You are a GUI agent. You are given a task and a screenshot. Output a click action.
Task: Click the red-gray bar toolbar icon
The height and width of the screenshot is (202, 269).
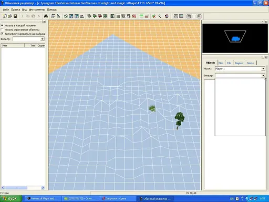click(x=147, y=16)
